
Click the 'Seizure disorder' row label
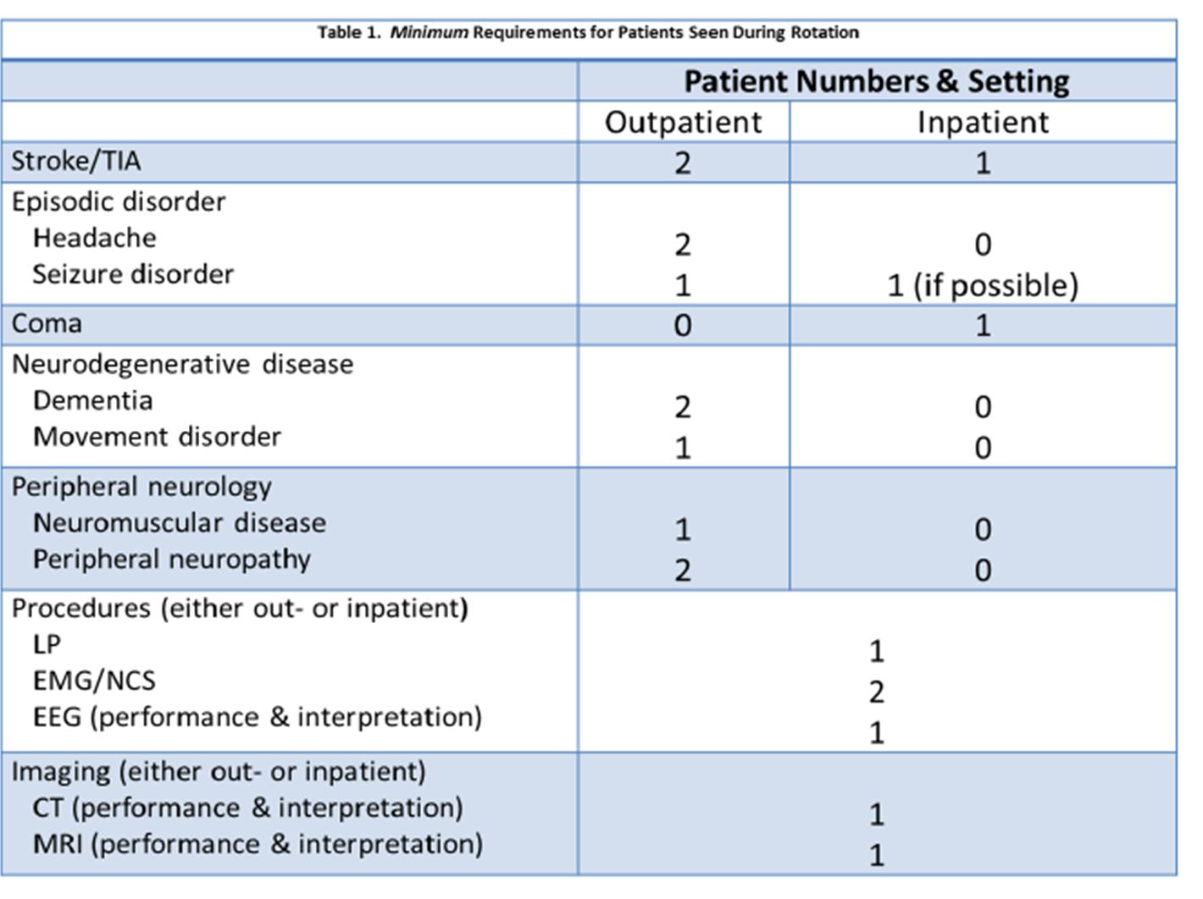point(133,274)
